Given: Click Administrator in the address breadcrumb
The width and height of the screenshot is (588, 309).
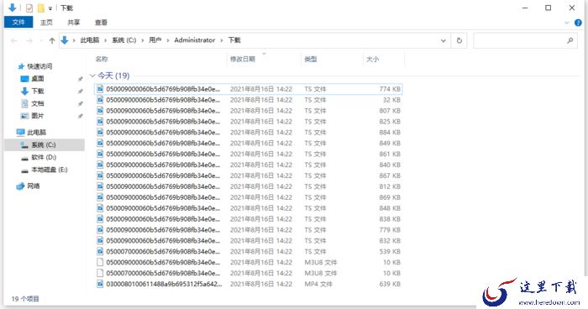Looking at the screenshot, I should click(195, 40).
